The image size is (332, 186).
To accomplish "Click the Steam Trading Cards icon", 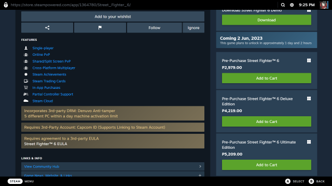I will [26, 81].
